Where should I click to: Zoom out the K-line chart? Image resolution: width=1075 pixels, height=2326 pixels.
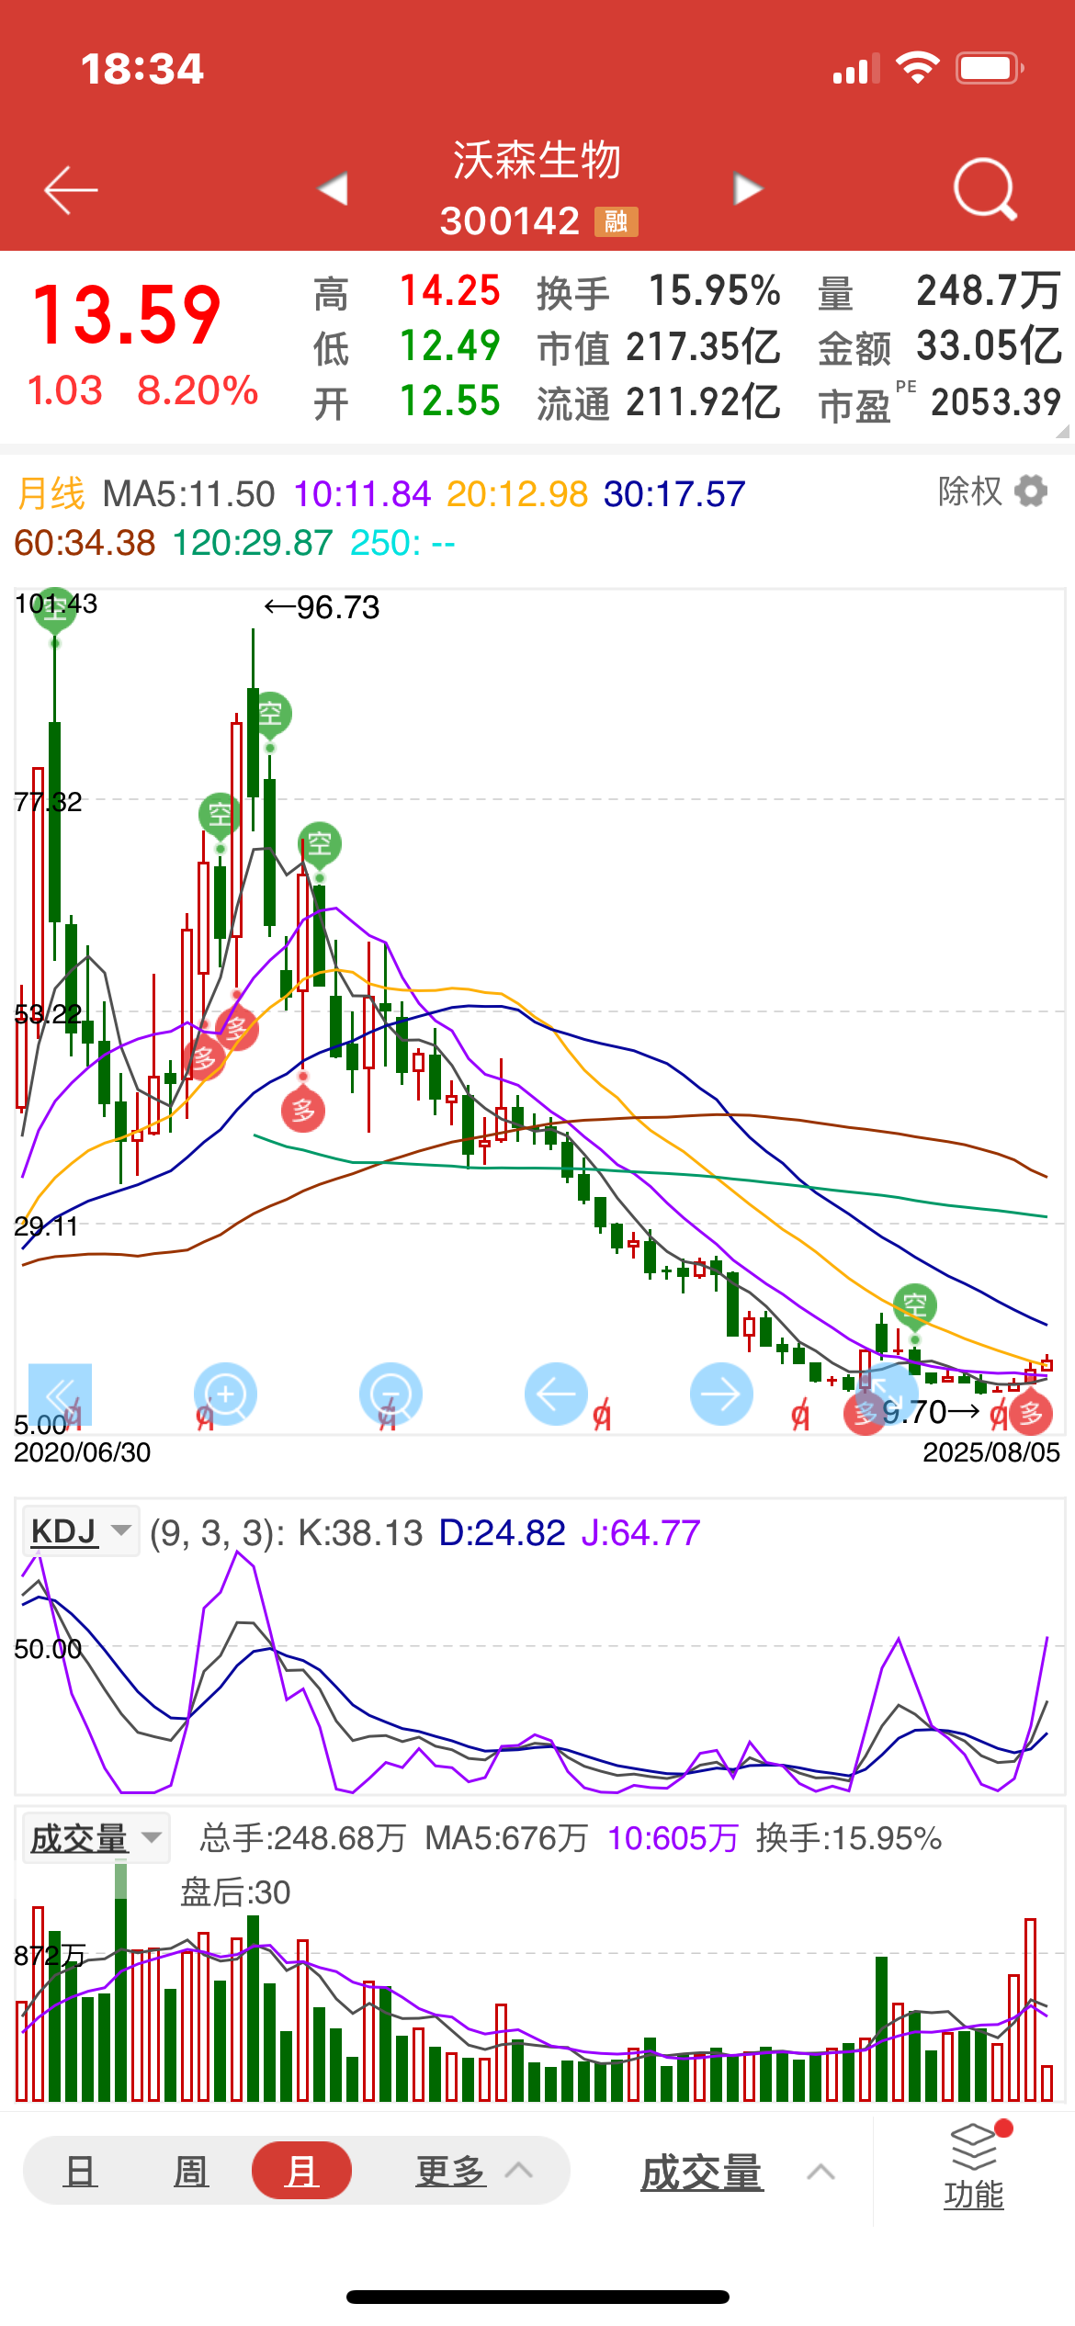(x=390, y=1394)
